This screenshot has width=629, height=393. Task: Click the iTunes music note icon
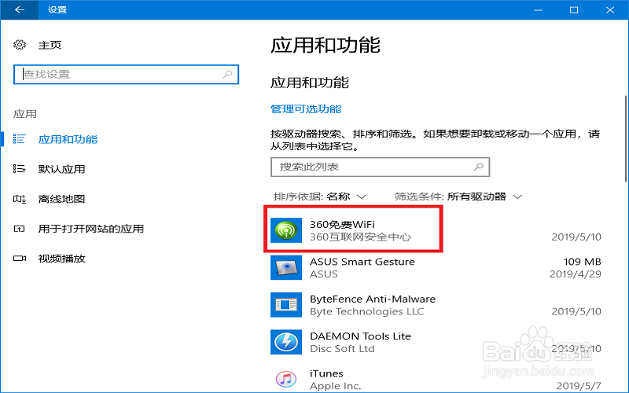286,379
